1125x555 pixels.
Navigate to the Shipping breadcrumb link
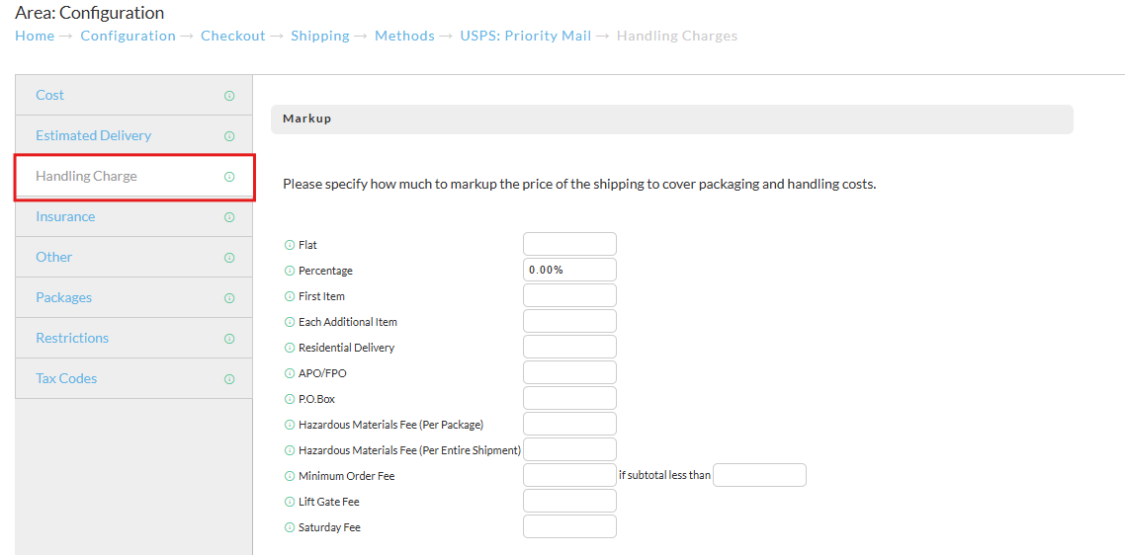click(320, 36)
